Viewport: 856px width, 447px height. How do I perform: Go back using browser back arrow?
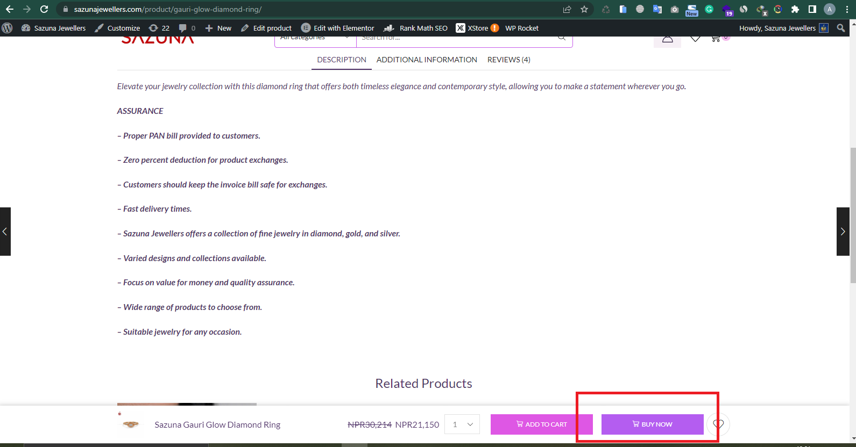tap(10, 9)
